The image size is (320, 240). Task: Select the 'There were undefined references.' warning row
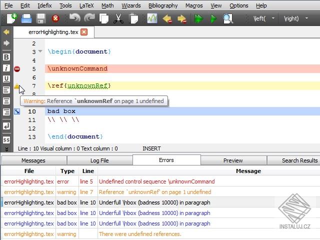pyautogui.click(x=161, y=234)
